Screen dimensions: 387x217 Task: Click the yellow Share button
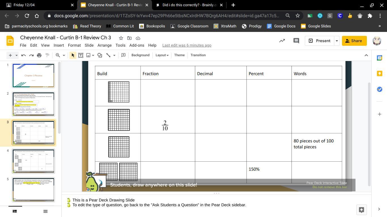(x=354, y=41)
